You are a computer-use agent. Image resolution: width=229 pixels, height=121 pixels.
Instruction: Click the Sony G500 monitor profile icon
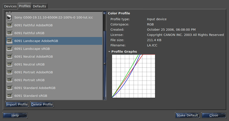9,17
